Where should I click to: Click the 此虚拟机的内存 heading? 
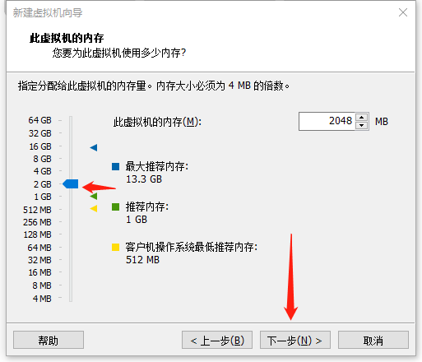(x=67, y=38)
